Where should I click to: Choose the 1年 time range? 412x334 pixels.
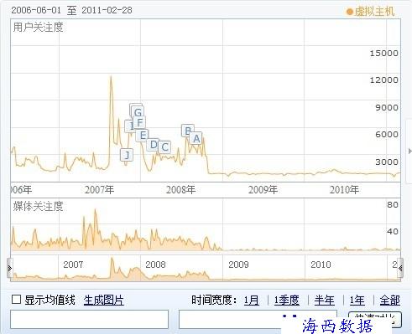point(357,301)
